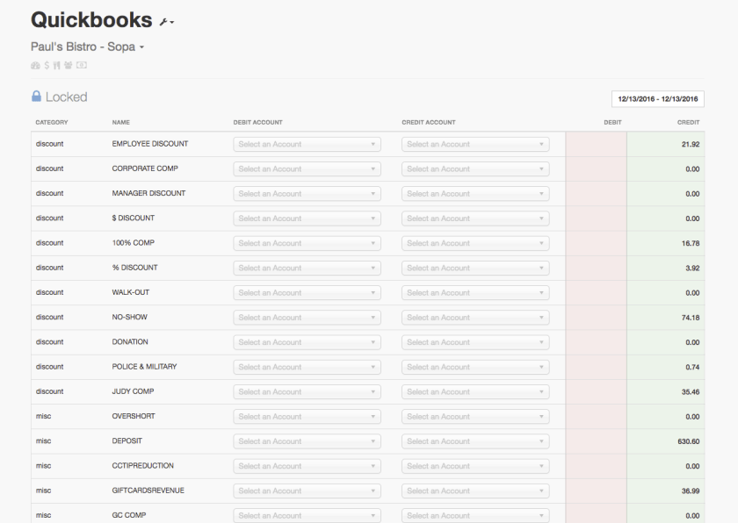This screenshot has height=523, width=738.
Task: Click the CATEGORY column header
Action: point(52,122)
